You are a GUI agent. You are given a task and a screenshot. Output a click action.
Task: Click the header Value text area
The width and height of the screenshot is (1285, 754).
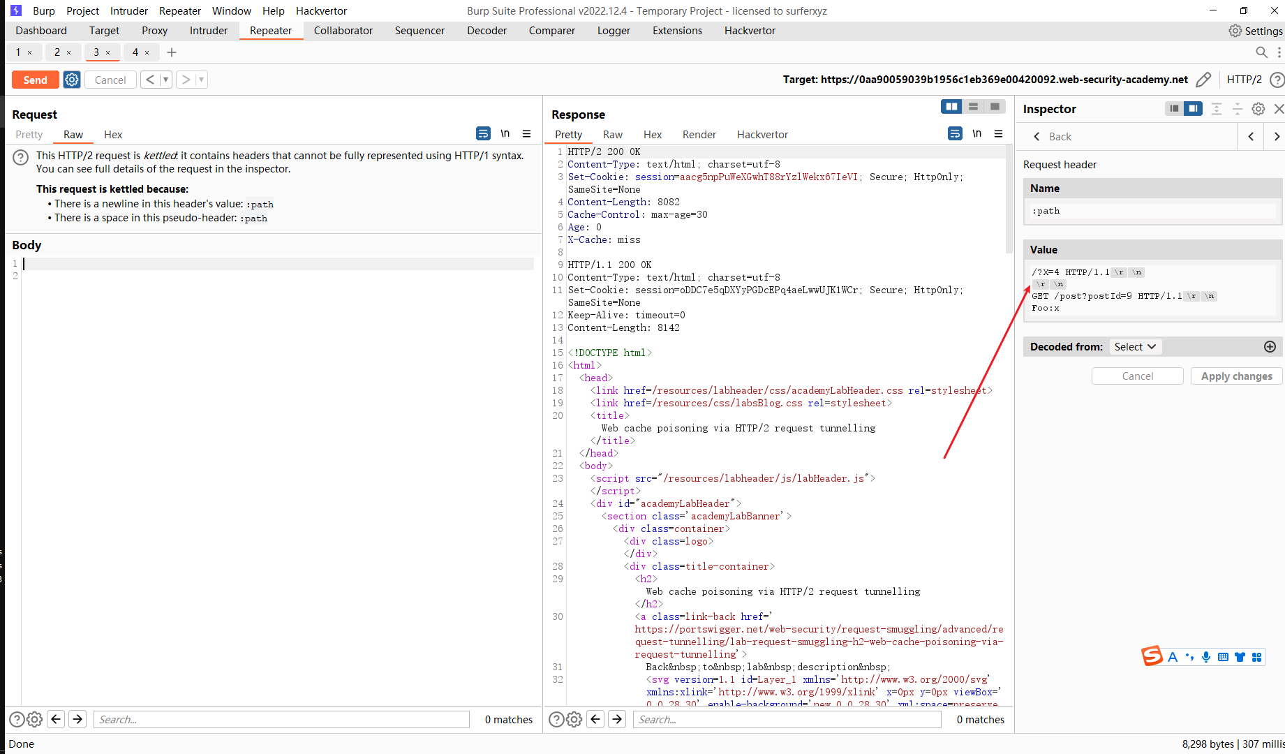(1152, 290)
